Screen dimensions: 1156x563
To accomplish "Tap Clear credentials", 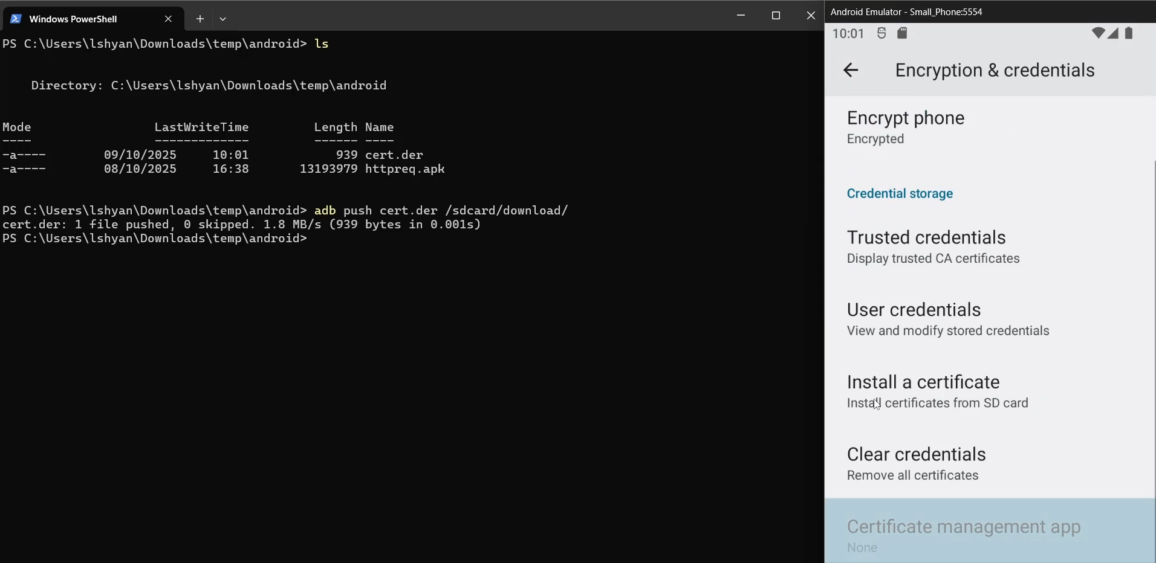I will [916, 463].
